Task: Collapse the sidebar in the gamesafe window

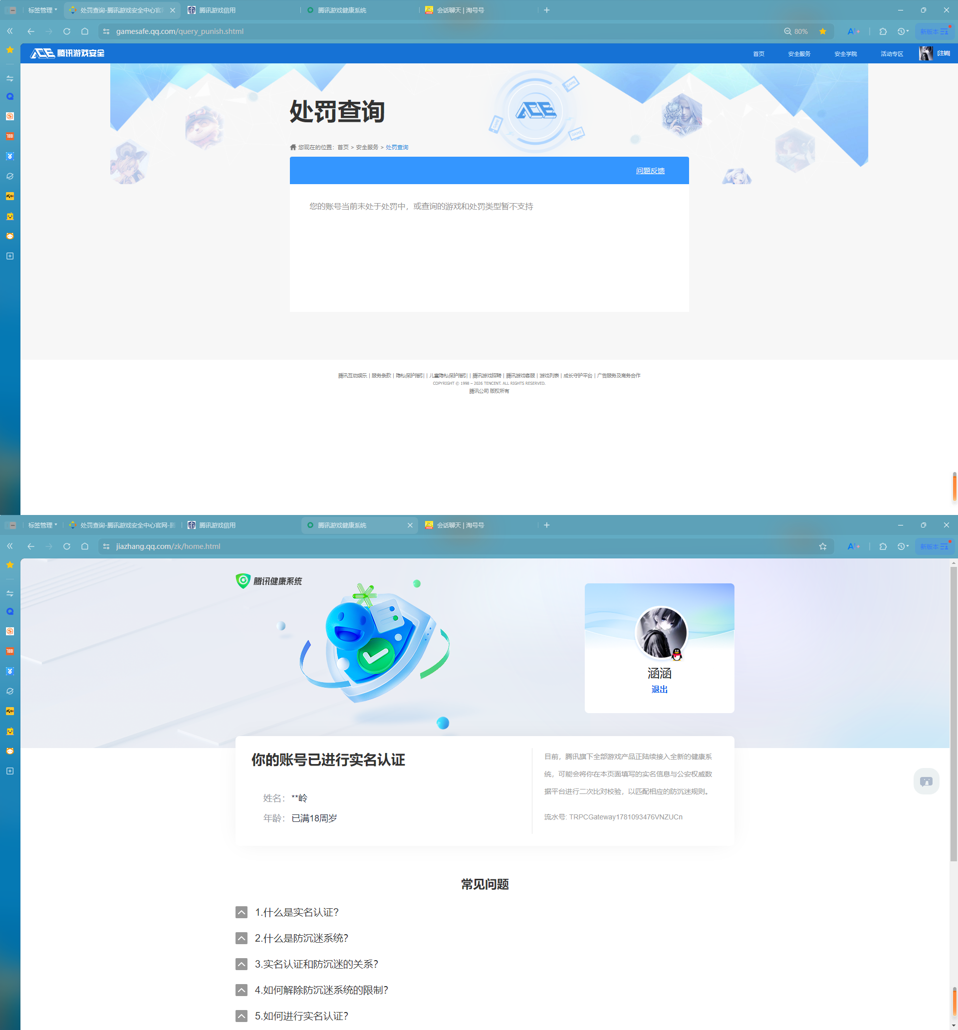Action: tap(10, 31)
